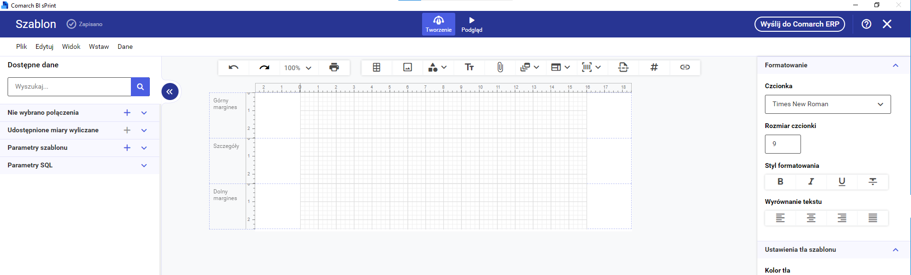The image size is (911, 275).
Task: Insert a hyperlink element
Action: coord(685,67)
